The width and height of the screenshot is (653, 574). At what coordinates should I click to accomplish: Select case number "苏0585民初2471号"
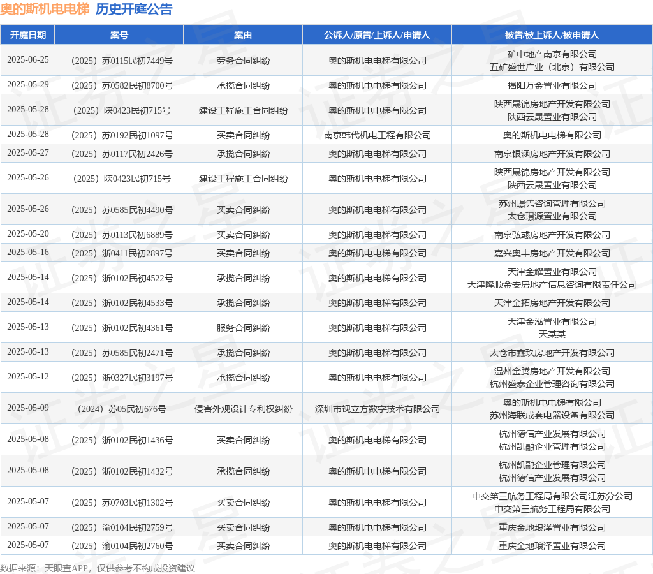click(138, 353)
